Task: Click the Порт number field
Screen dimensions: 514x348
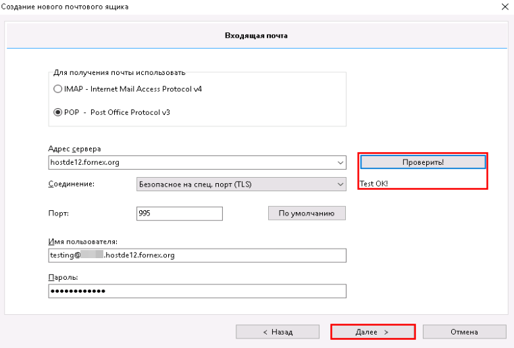Action: click(x=179, y=214)
